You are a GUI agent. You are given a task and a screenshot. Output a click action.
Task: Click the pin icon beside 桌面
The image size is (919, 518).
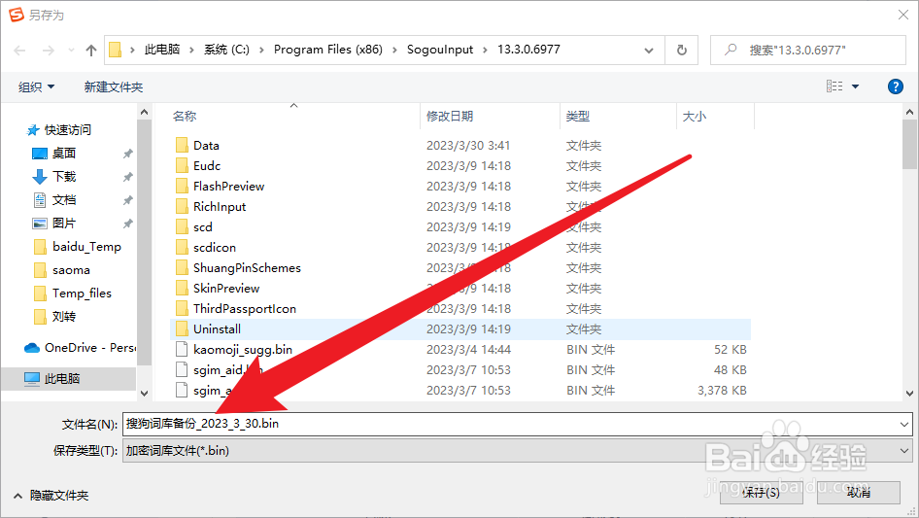click(x=127, y=154)
